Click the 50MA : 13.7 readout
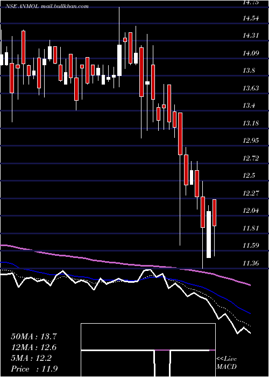Screen dimensions: 269x377 (34, 337)
